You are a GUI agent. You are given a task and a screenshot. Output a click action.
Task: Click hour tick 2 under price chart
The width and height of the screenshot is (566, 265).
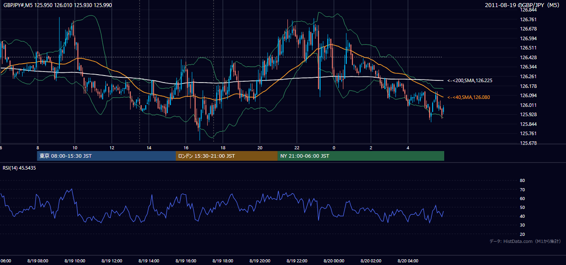[x=371, y=148]
